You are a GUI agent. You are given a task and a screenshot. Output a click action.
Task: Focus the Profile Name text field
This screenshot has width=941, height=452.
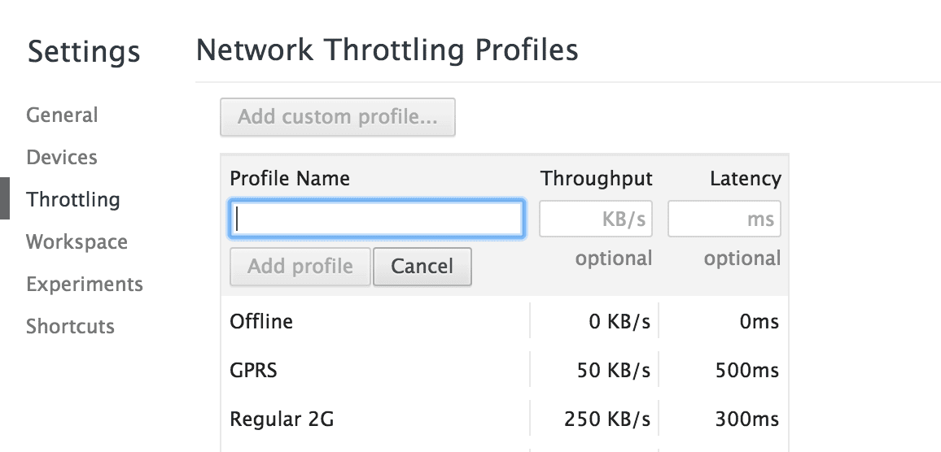click(376, 219)
